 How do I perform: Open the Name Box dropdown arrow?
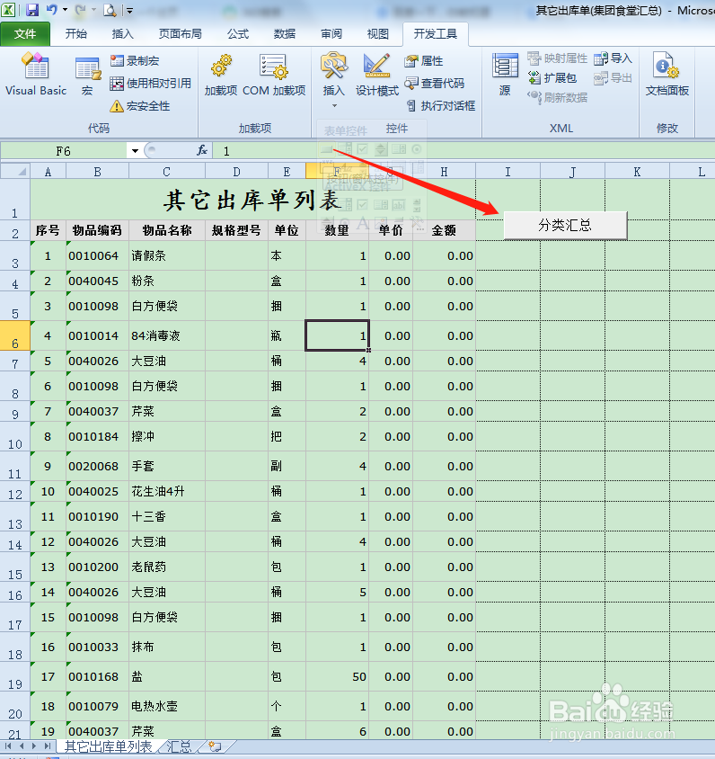[x=136, y=151]
